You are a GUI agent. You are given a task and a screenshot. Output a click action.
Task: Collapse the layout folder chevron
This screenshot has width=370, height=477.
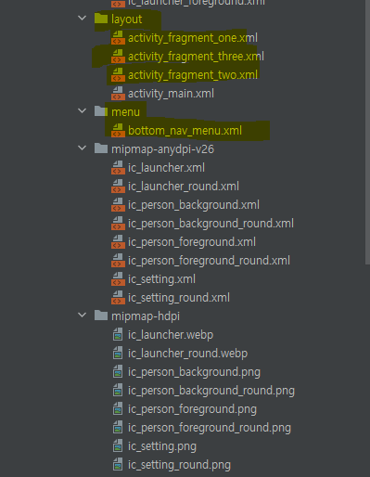coord(83,19)
